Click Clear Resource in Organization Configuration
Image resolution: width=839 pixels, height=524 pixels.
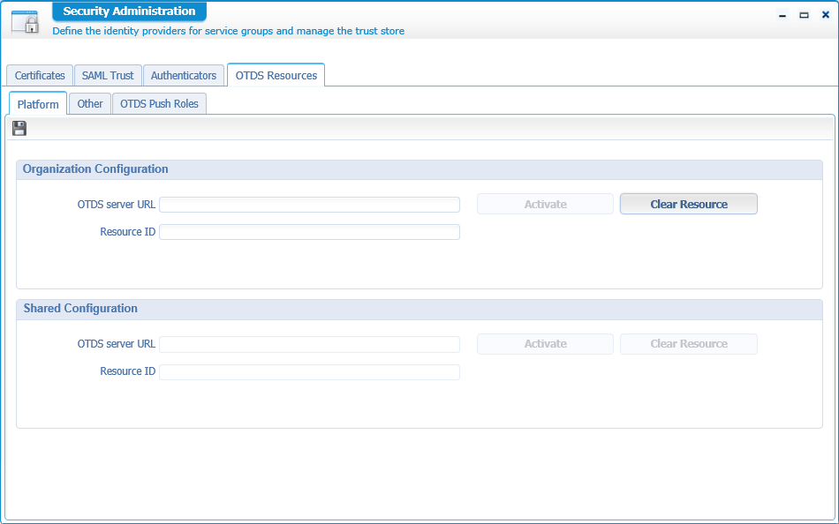pyautogui.click(x=689, y=205)
